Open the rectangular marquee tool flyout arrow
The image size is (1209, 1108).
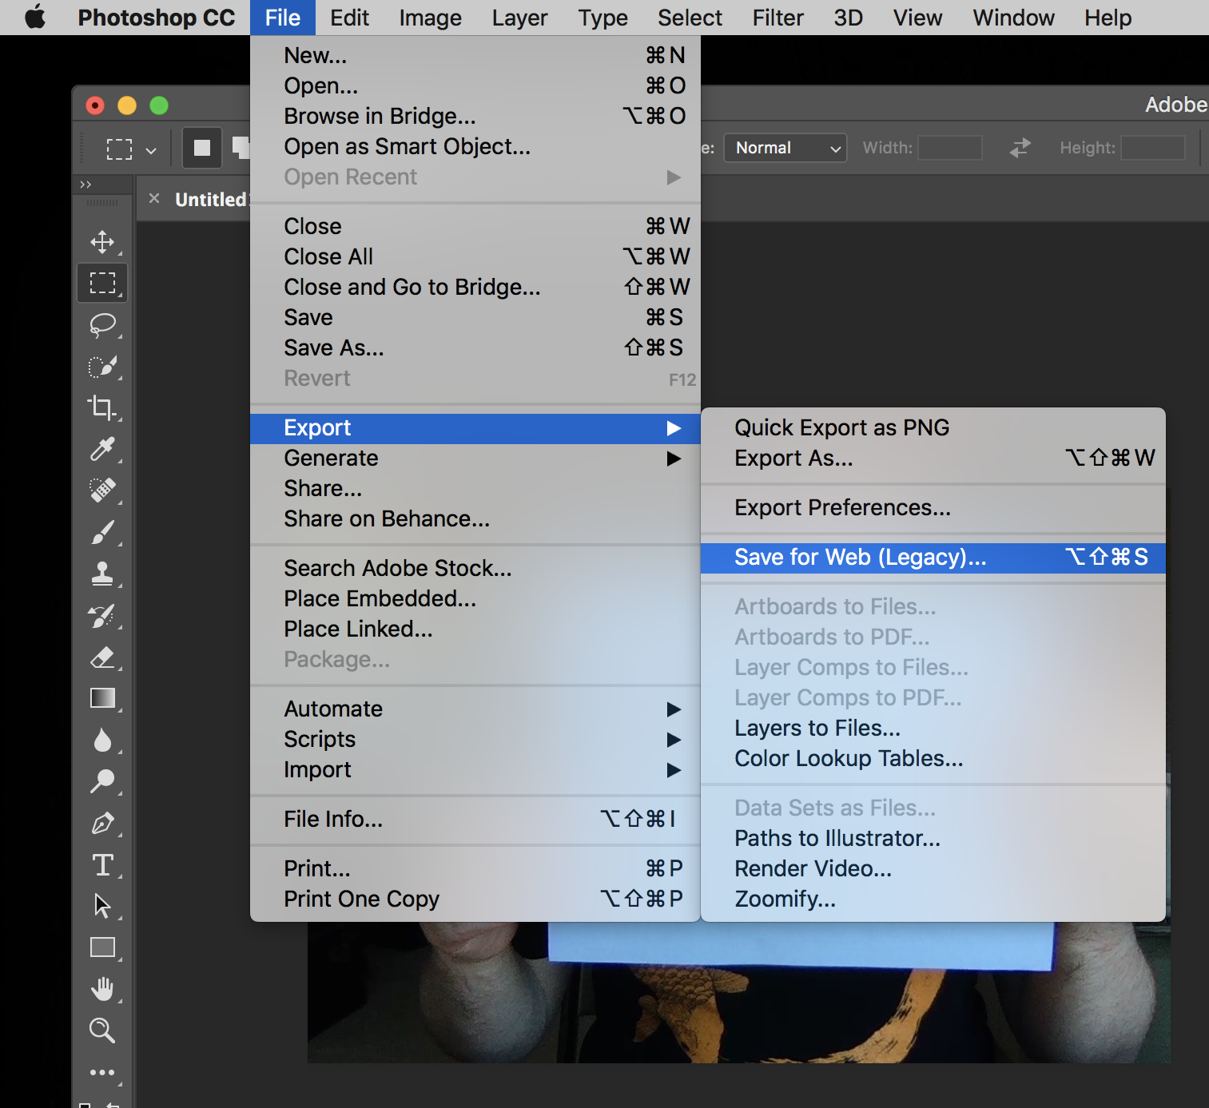tap(150, 149)
